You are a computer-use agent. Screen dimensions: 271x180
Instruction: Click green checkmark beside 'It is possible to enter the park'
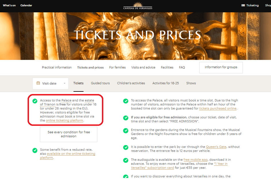click(x=126, y=147)
